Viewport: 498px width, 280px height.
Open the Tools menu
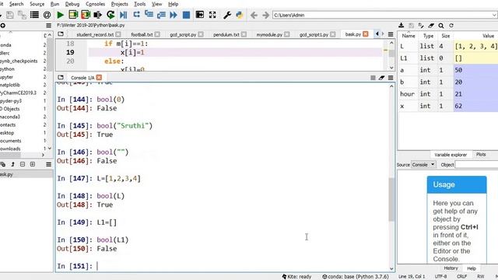(140, 4)
